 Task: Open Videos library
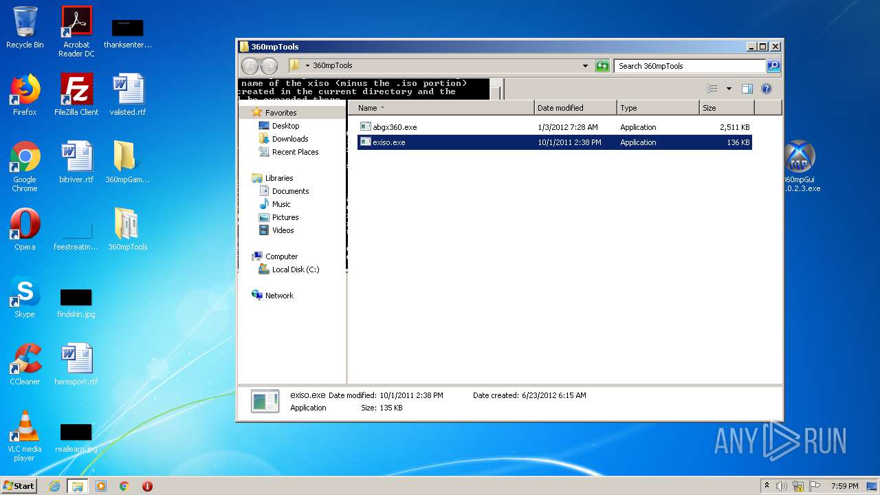283,230
